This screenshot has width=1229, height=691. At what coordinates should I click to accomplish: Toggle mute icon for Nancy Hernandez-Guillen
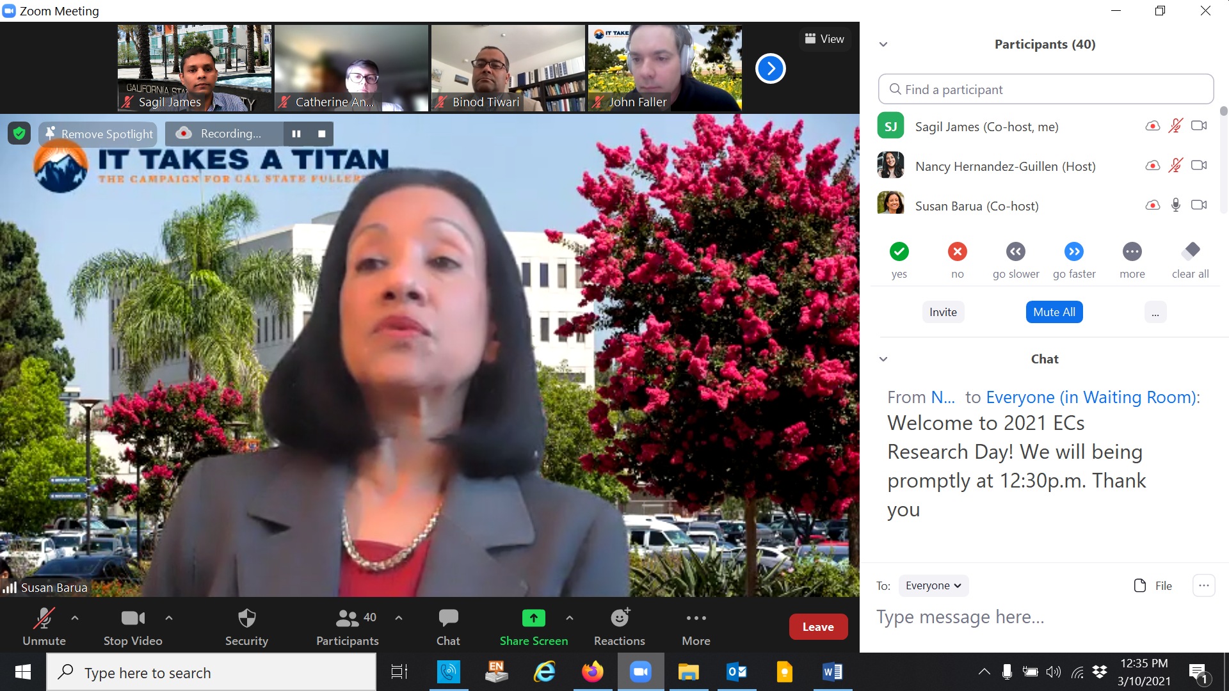tap(1175, 166)
